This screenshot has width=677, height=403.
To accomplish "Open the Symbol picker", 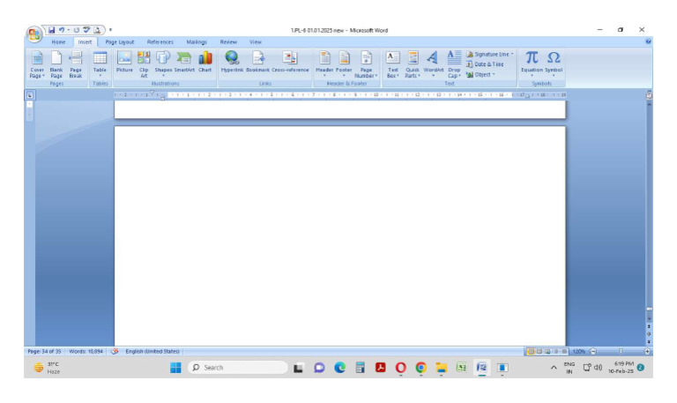I will coord(554,64).
